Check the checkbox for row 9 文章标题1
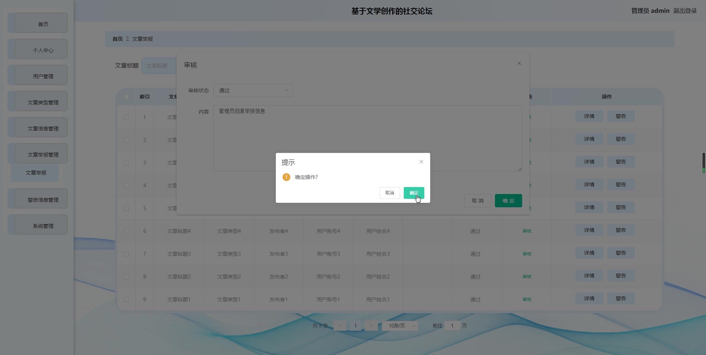 click(126, 300)
